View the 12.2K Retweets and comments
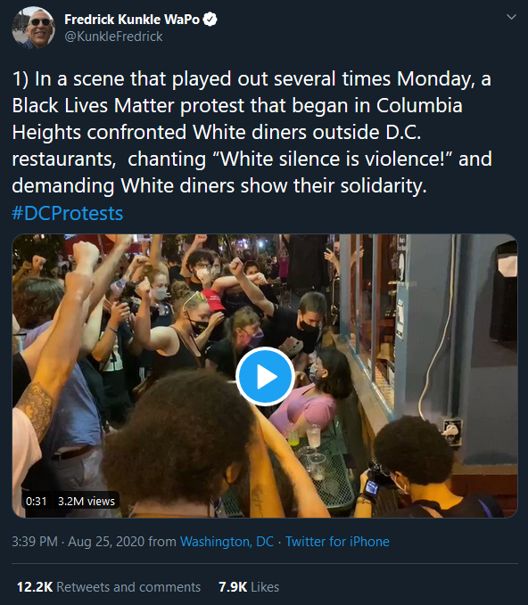Image resolution: width=528 pixels, height=605 pixels. 109,587
